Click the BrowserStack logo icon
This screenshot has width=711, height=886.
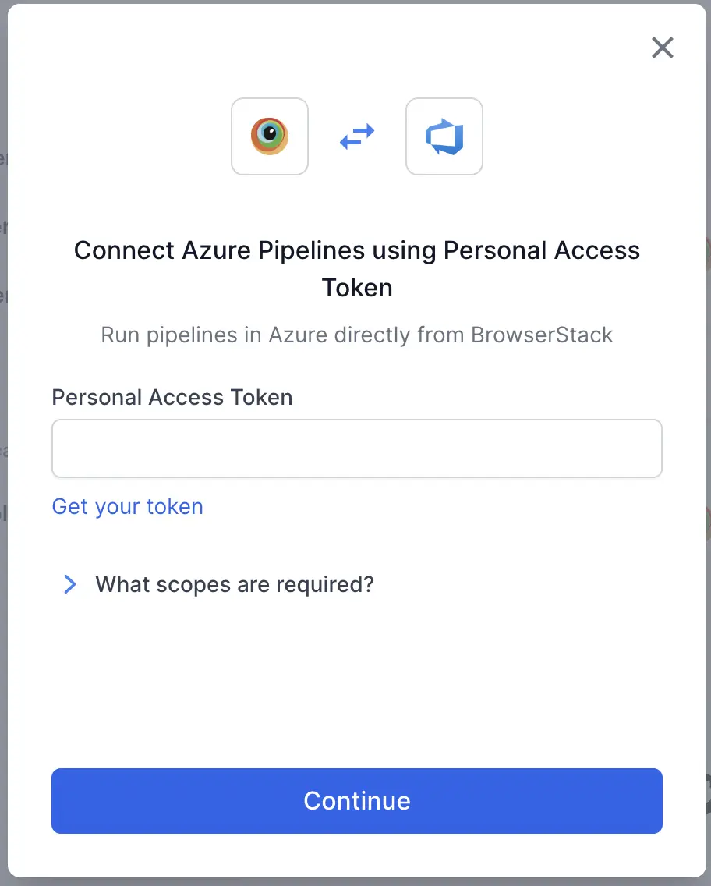point(270,136)
